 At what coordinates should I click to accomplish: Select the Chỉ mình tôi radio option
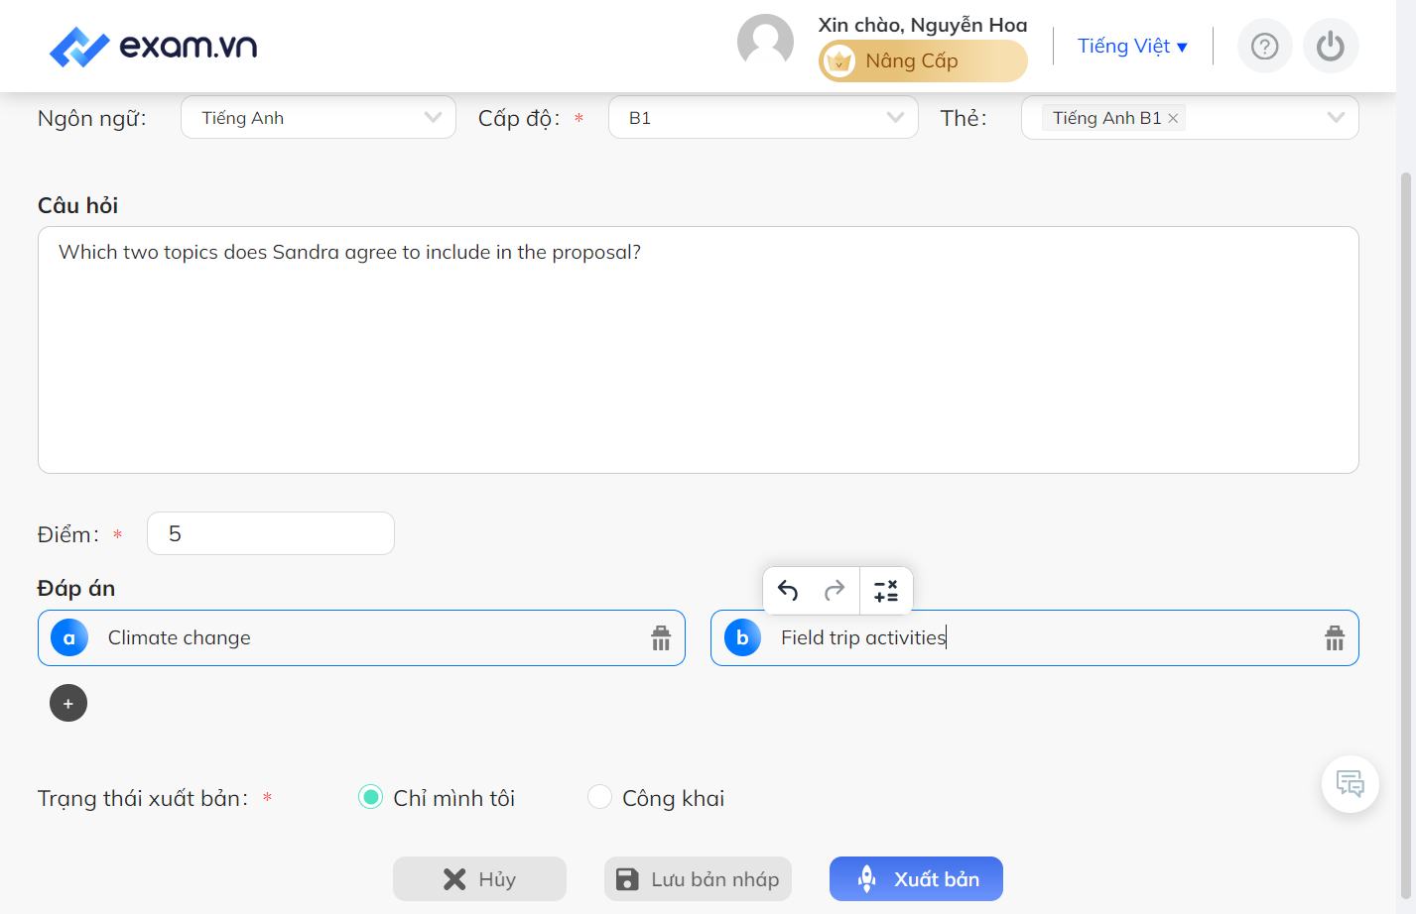370,797
